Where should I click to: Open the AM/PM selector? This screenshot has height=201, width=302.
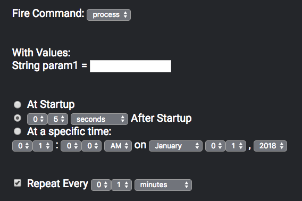[x=118, y=146]
